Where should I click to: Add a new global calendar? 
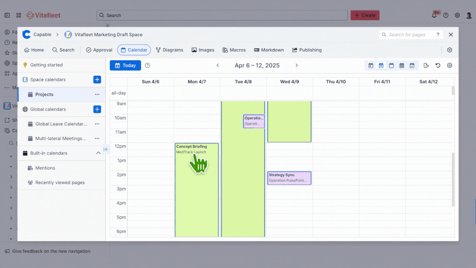tap(97, 109)
